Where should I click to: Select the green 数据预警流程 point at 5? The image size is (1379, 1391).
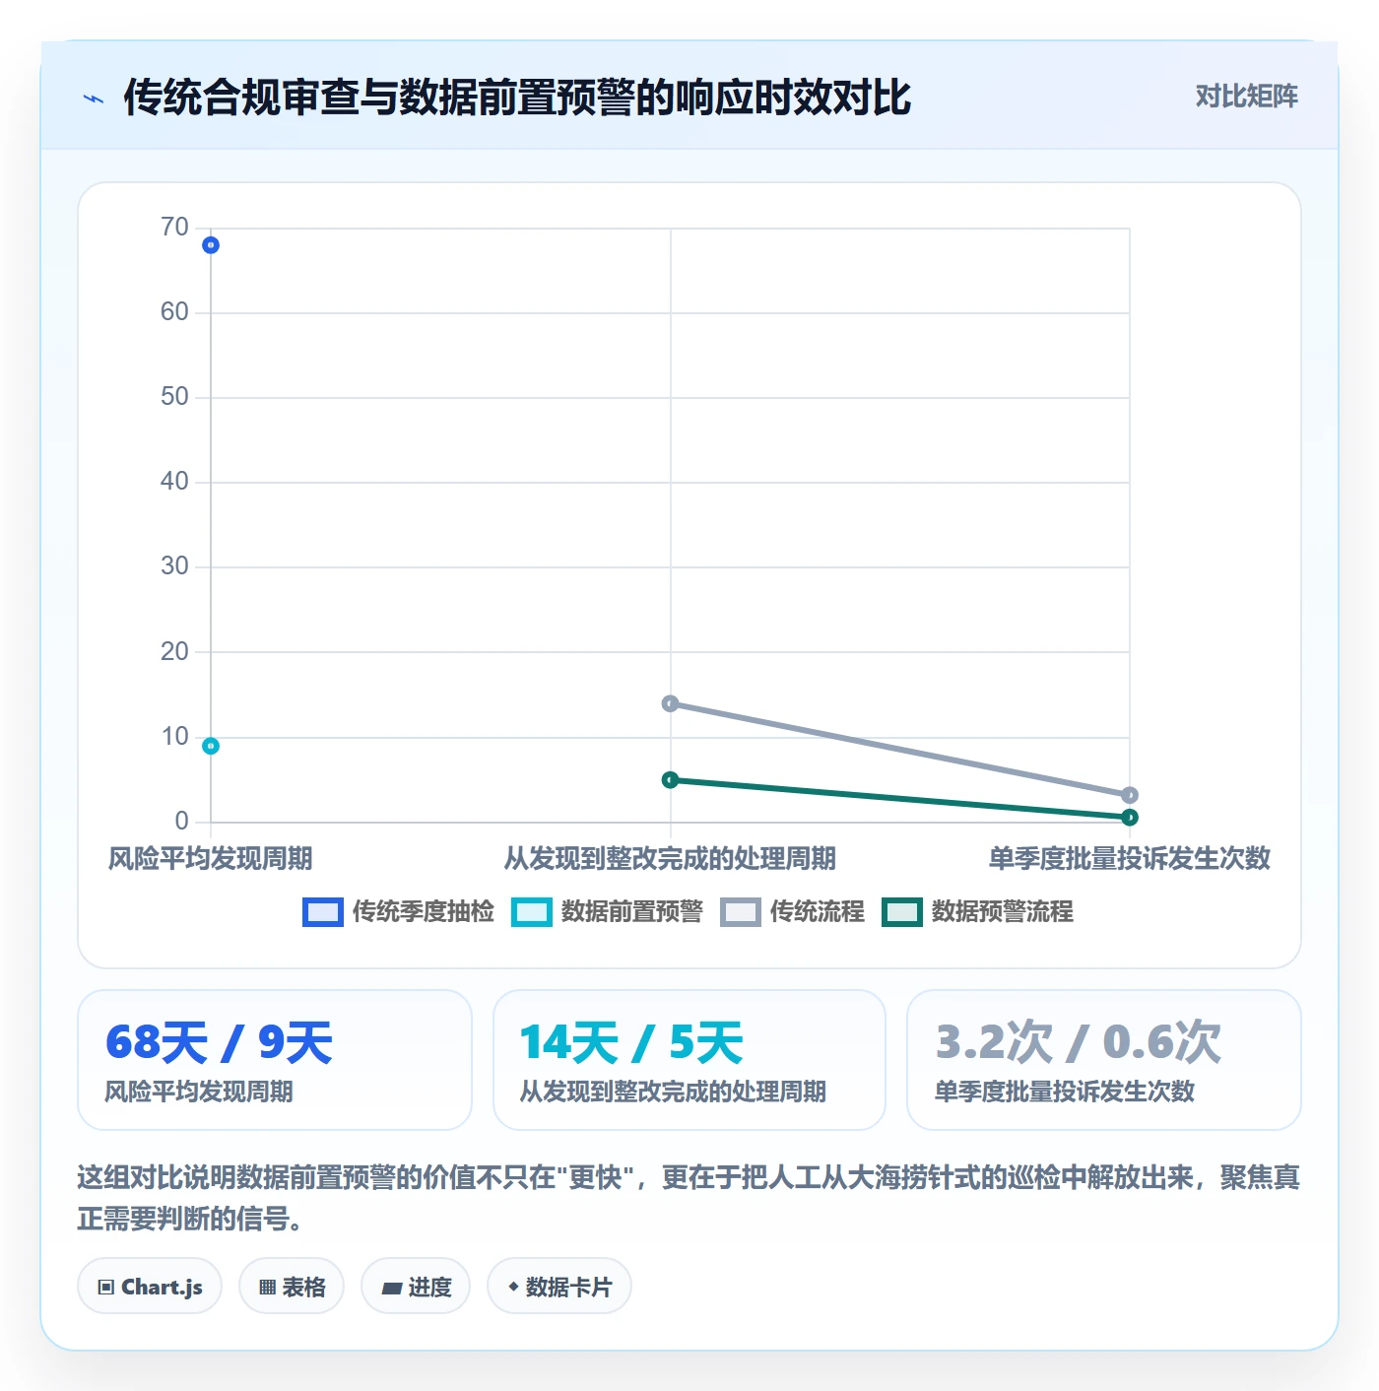(x=671, y=780)
